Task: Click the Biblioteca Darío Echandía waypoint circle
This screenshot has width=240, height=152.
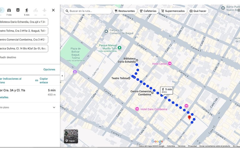Action: (x=137, y=60)
